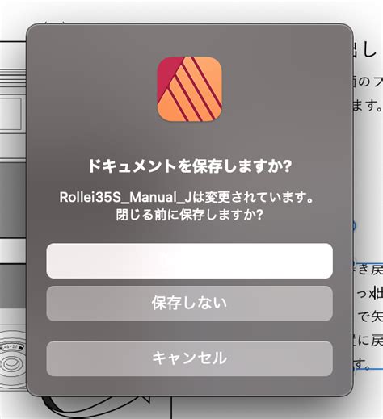
Task: Click the blank white default save button
Action: [x=189, y=261]
